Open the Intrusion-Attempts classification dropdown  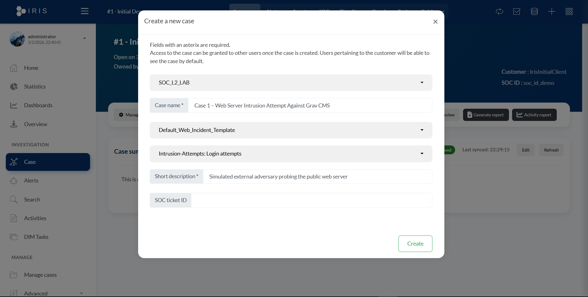(291, 154)
